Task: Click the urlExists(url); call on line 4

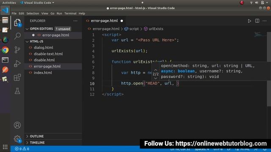Action: click(130, 51)
